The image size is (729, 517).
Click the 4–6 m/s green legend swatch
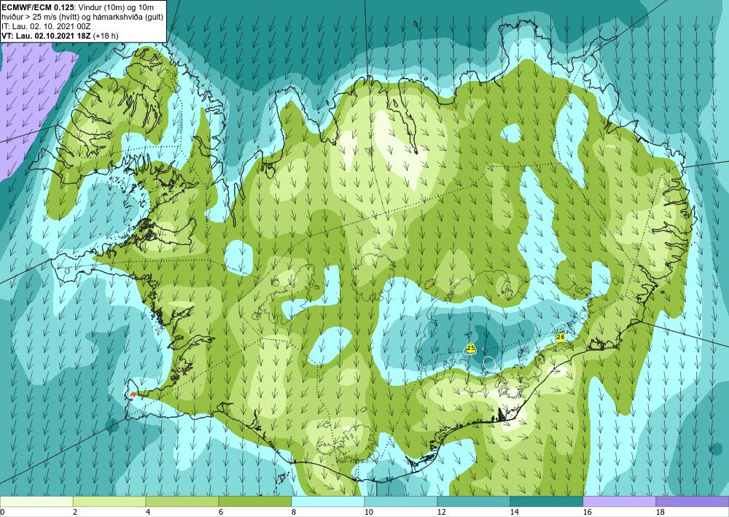182,502
